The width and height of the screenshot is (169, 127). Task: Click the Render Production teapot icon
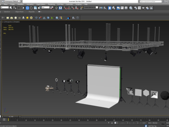coord(143,8)
